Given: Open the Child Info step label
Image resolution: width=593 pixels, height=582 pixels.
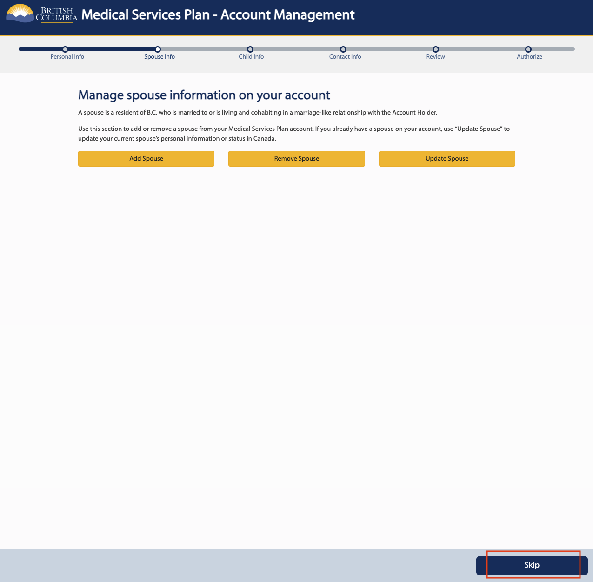Looking at the screenshot, I should click(251, 57).
